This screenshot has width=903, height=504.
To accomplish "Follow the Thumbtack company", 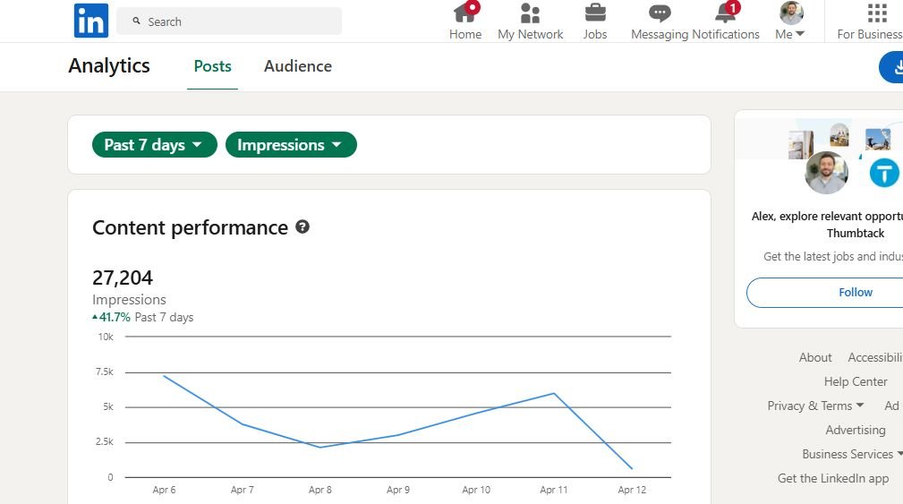I will click(855, 292).
